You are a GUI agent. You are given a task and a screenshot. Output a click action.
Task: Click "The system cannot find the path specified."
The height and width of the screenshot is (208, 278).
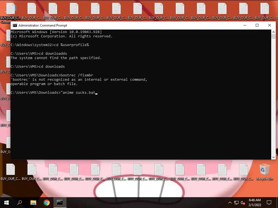click(56, 58)
